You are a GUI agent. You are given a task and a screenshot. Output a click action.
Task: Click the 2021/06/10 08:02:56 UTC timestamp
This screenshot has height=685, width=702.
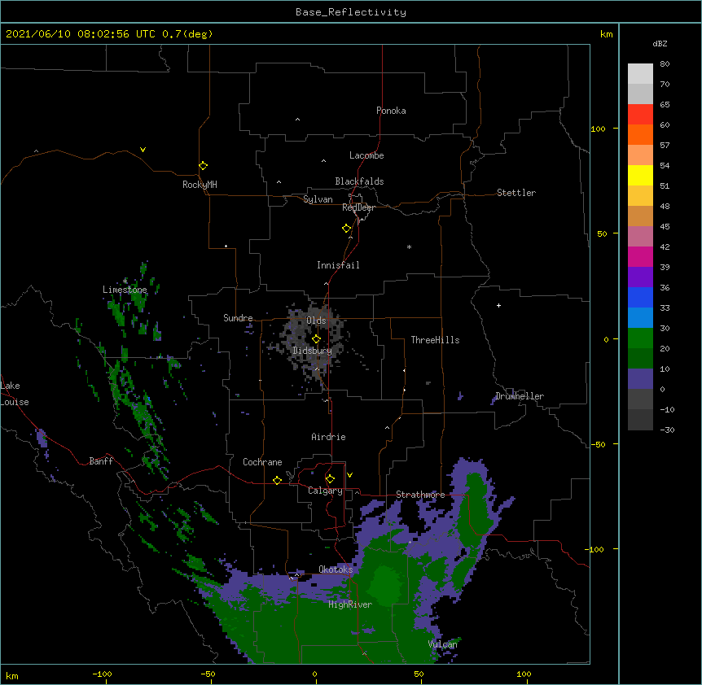tap(81, 34)
